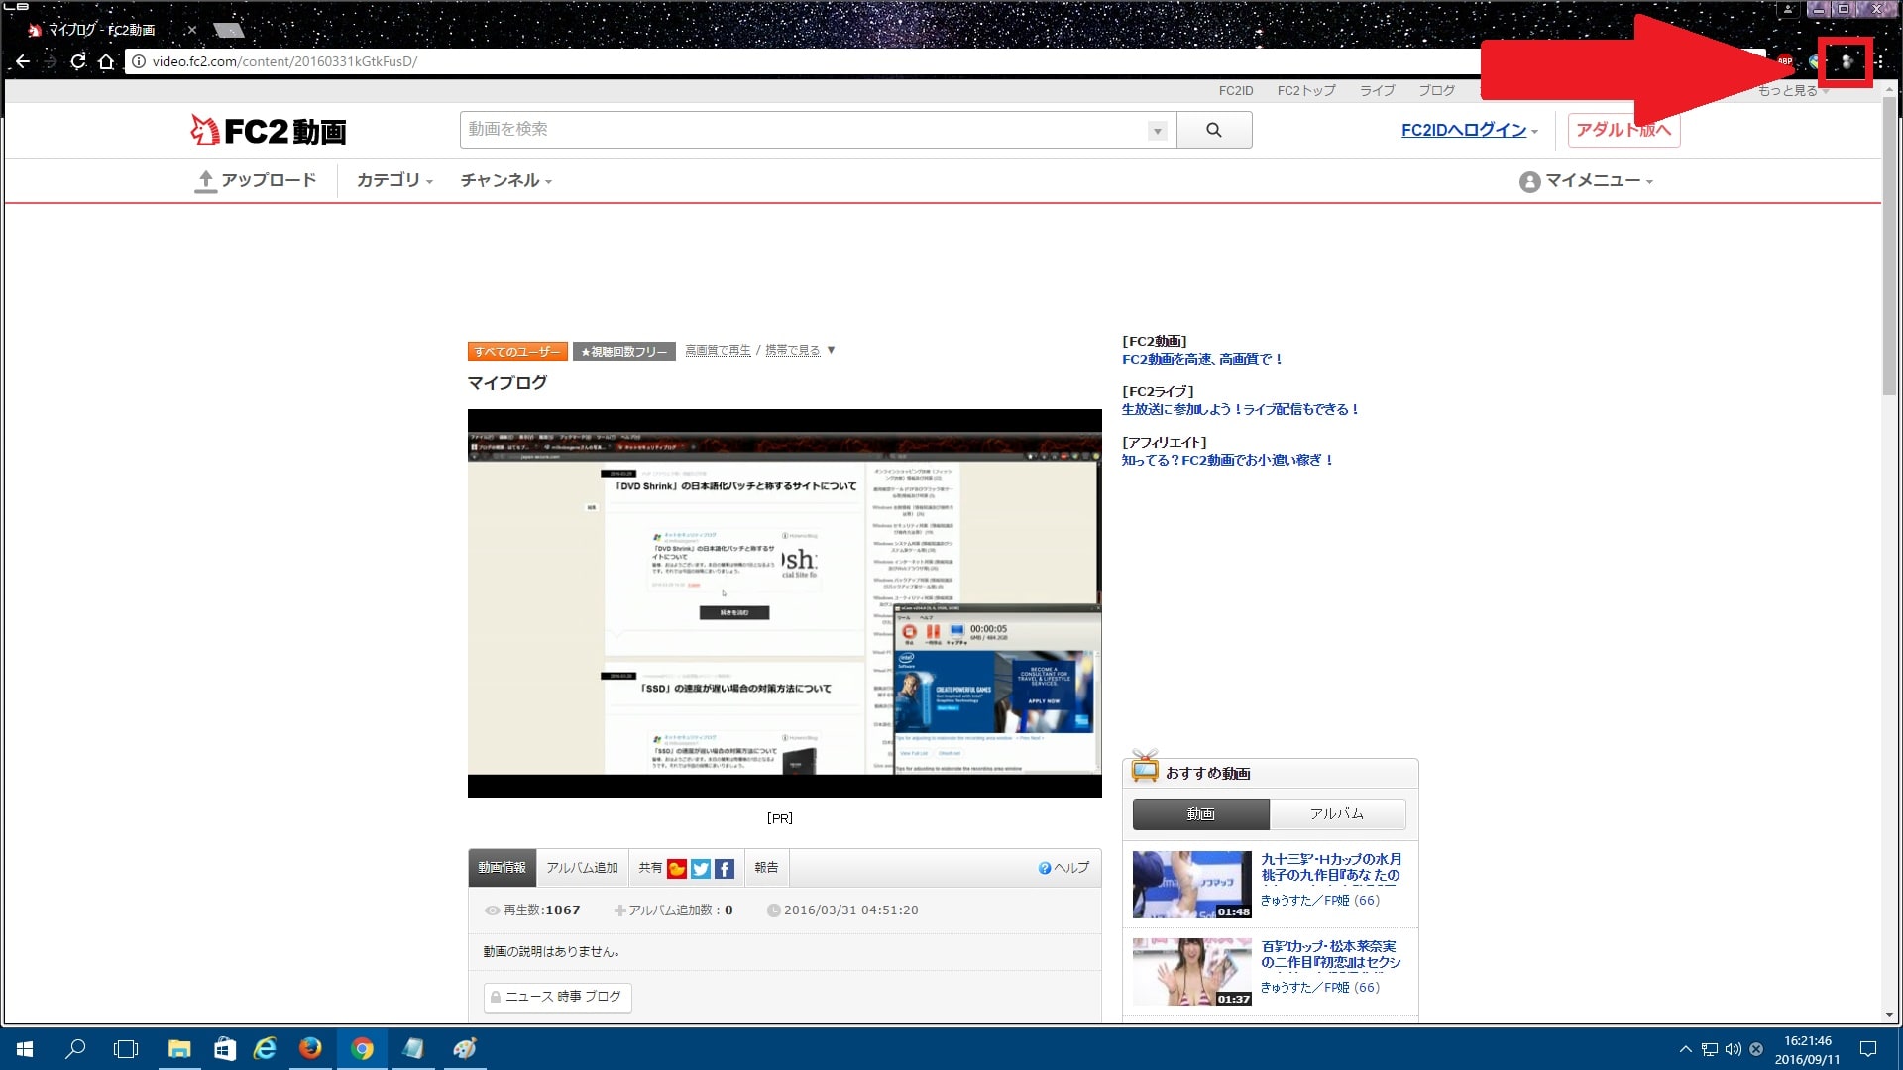Open the 報告 tab

click(x=766, y=868)
